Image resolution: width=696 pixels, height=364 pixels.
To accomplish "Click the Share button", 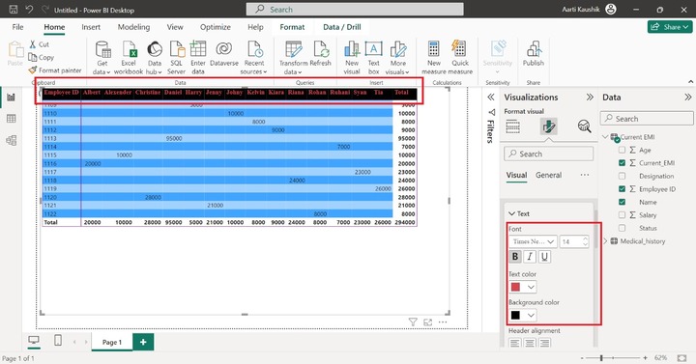I will tap(670, 27).
